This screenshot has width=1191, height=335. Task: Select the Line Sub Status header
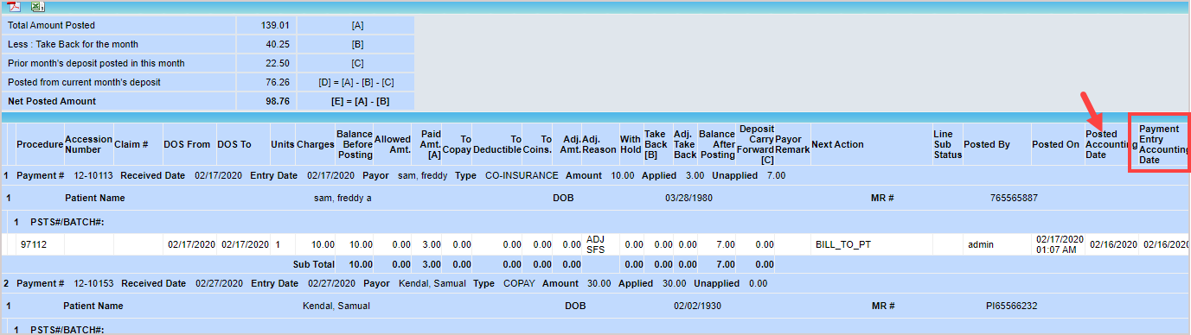(x=947, y=144)
